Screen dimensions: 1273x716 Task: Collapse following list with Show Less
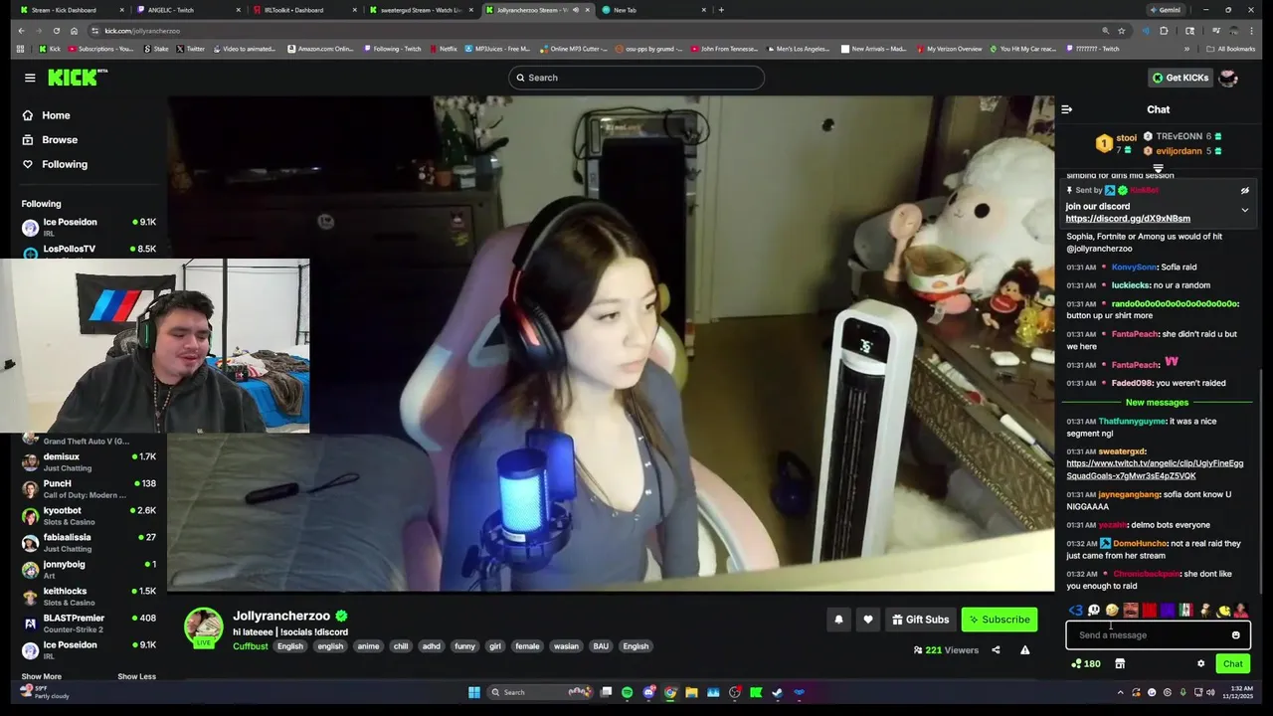tap(136, 676)
